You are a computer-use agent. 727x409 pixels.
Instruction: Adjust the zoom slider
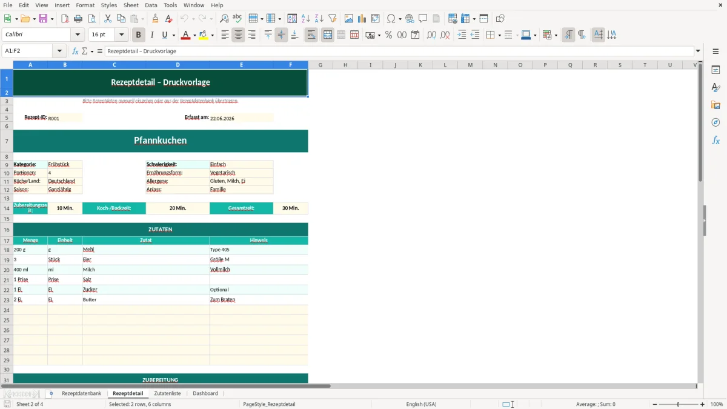tap(678, 404)
